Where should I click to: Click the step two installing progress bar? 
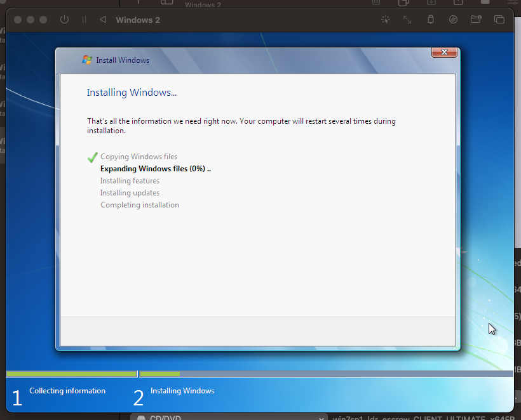[x=327, y=374]
